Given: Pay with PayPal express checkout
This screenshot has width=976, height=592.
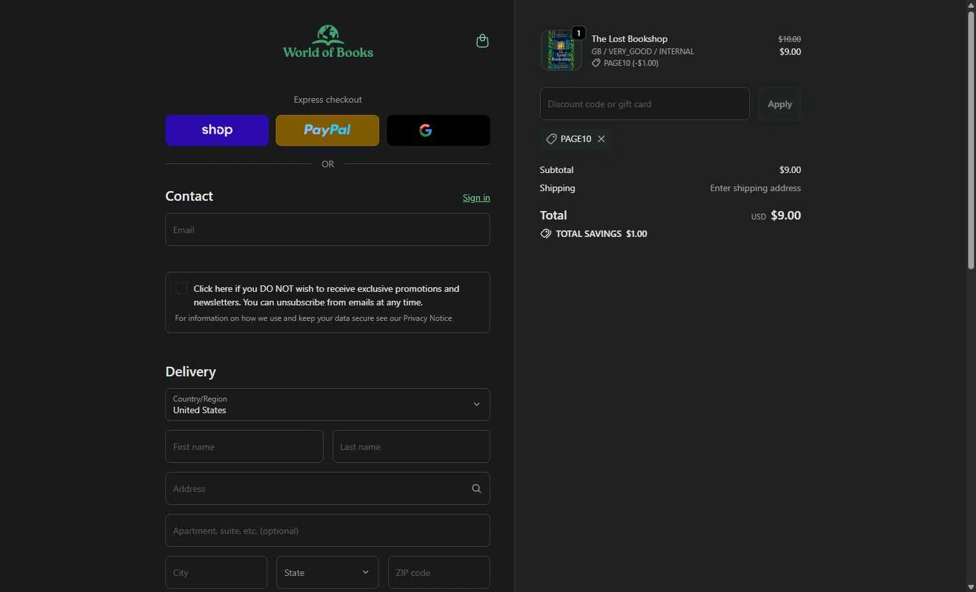Looking at the screenshot, I should [327, 130].
